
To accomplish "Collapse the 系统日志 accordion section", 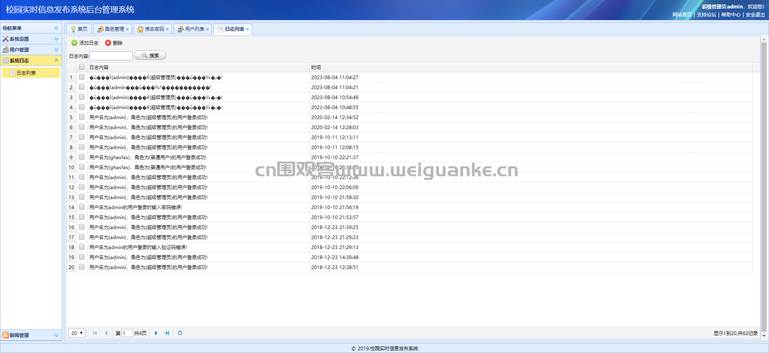I will pos(56,60).
